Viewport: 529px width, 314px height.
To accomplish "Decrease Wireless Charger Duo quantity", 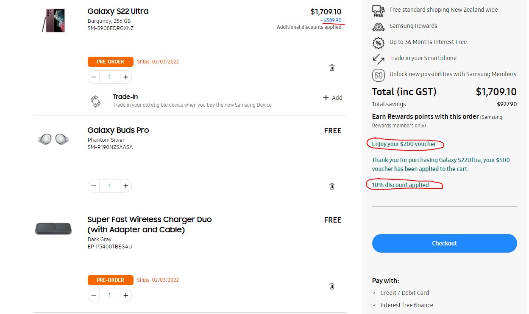I will [94, 295].
